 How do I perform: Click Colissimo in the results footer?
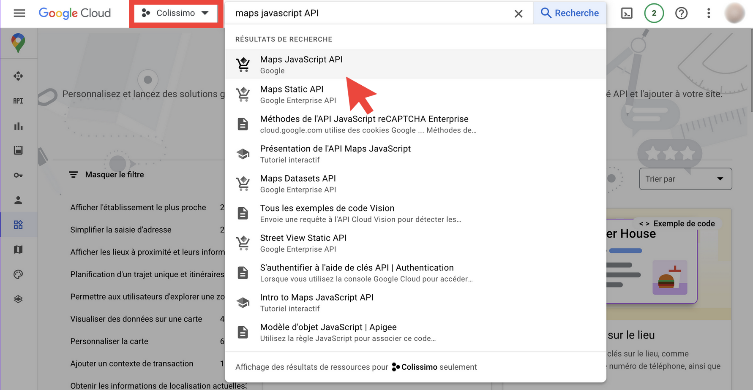click(x=415, y=367)
